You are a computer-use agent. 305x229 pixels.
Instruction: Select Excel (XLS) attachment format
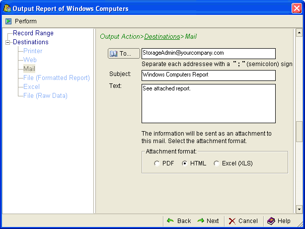[216, 163]
